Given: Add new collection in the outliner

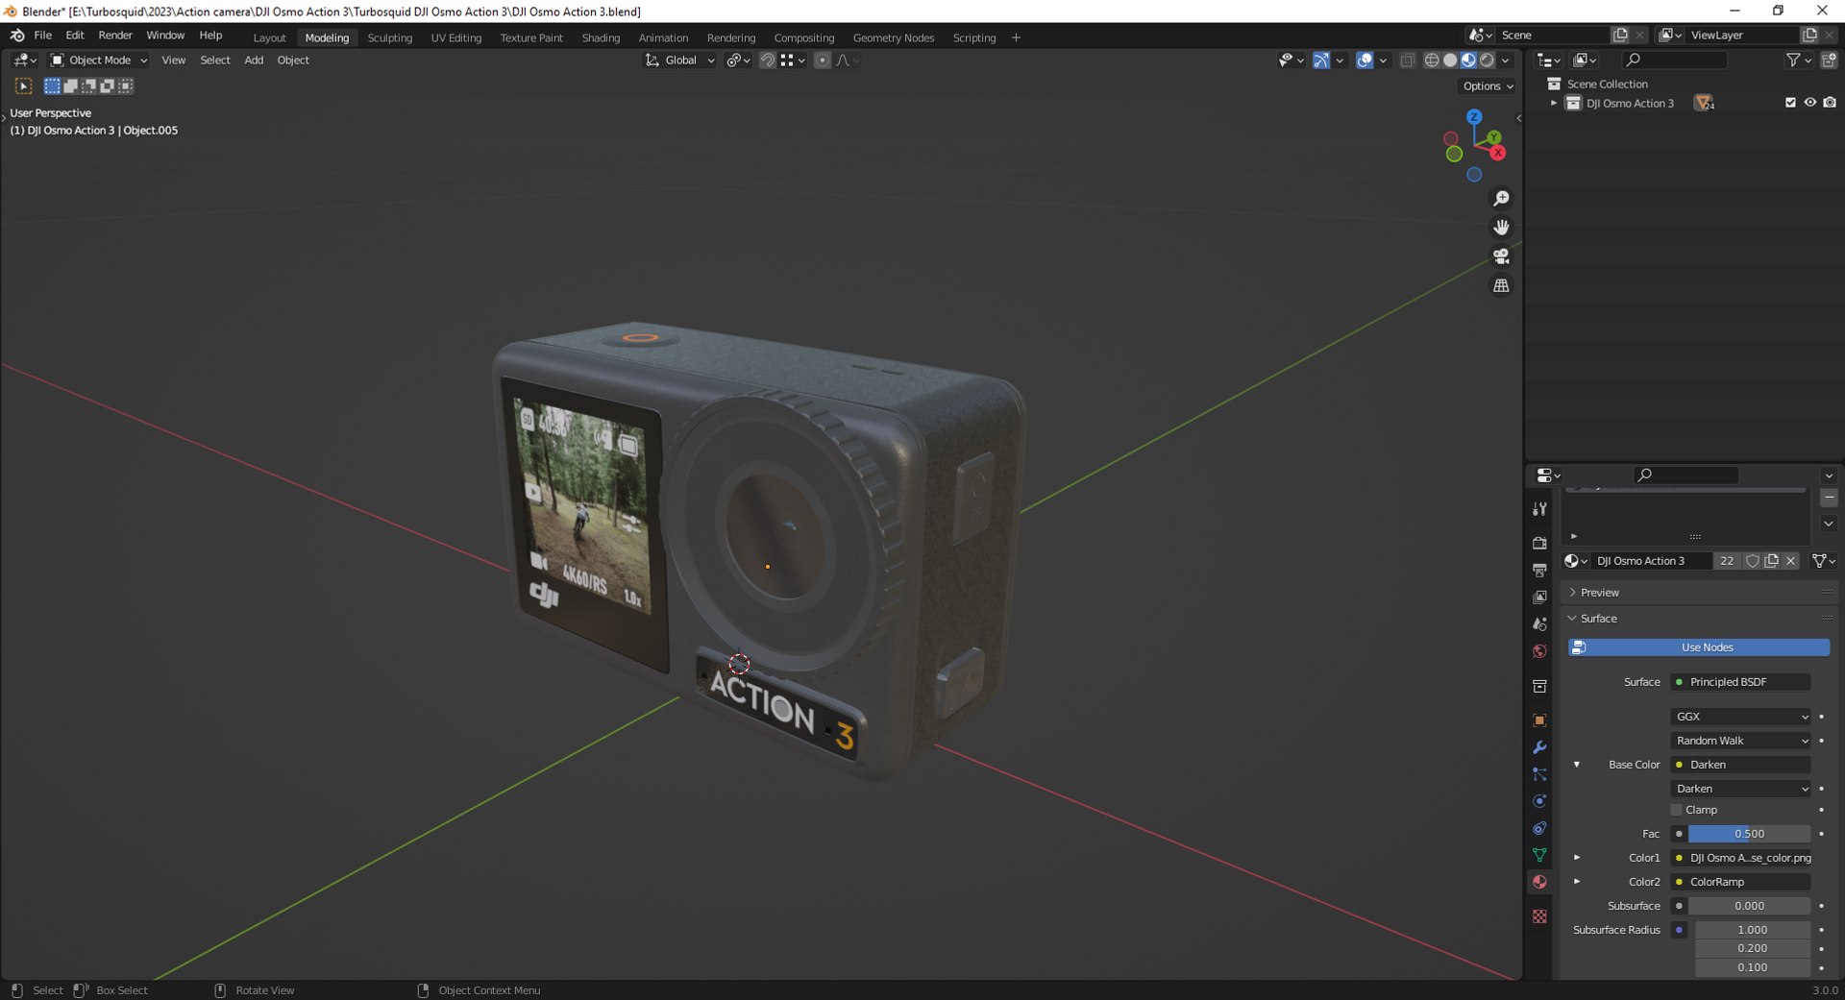Looking at the screenshot, I should coord(1829,61).
